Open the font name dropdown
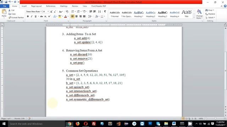This screenshot has height=127, width=227. pyautogui.click(x=41, y=12)
